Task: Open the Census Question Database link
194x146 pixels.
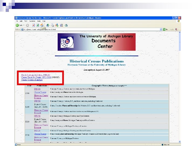Action: [32, 80]
